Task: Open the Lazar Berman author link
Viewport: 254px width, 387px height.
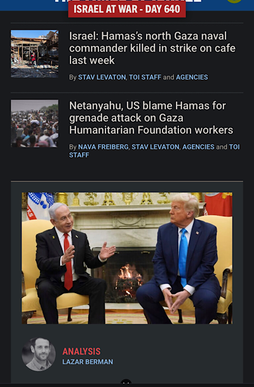Action: [88, 362]
